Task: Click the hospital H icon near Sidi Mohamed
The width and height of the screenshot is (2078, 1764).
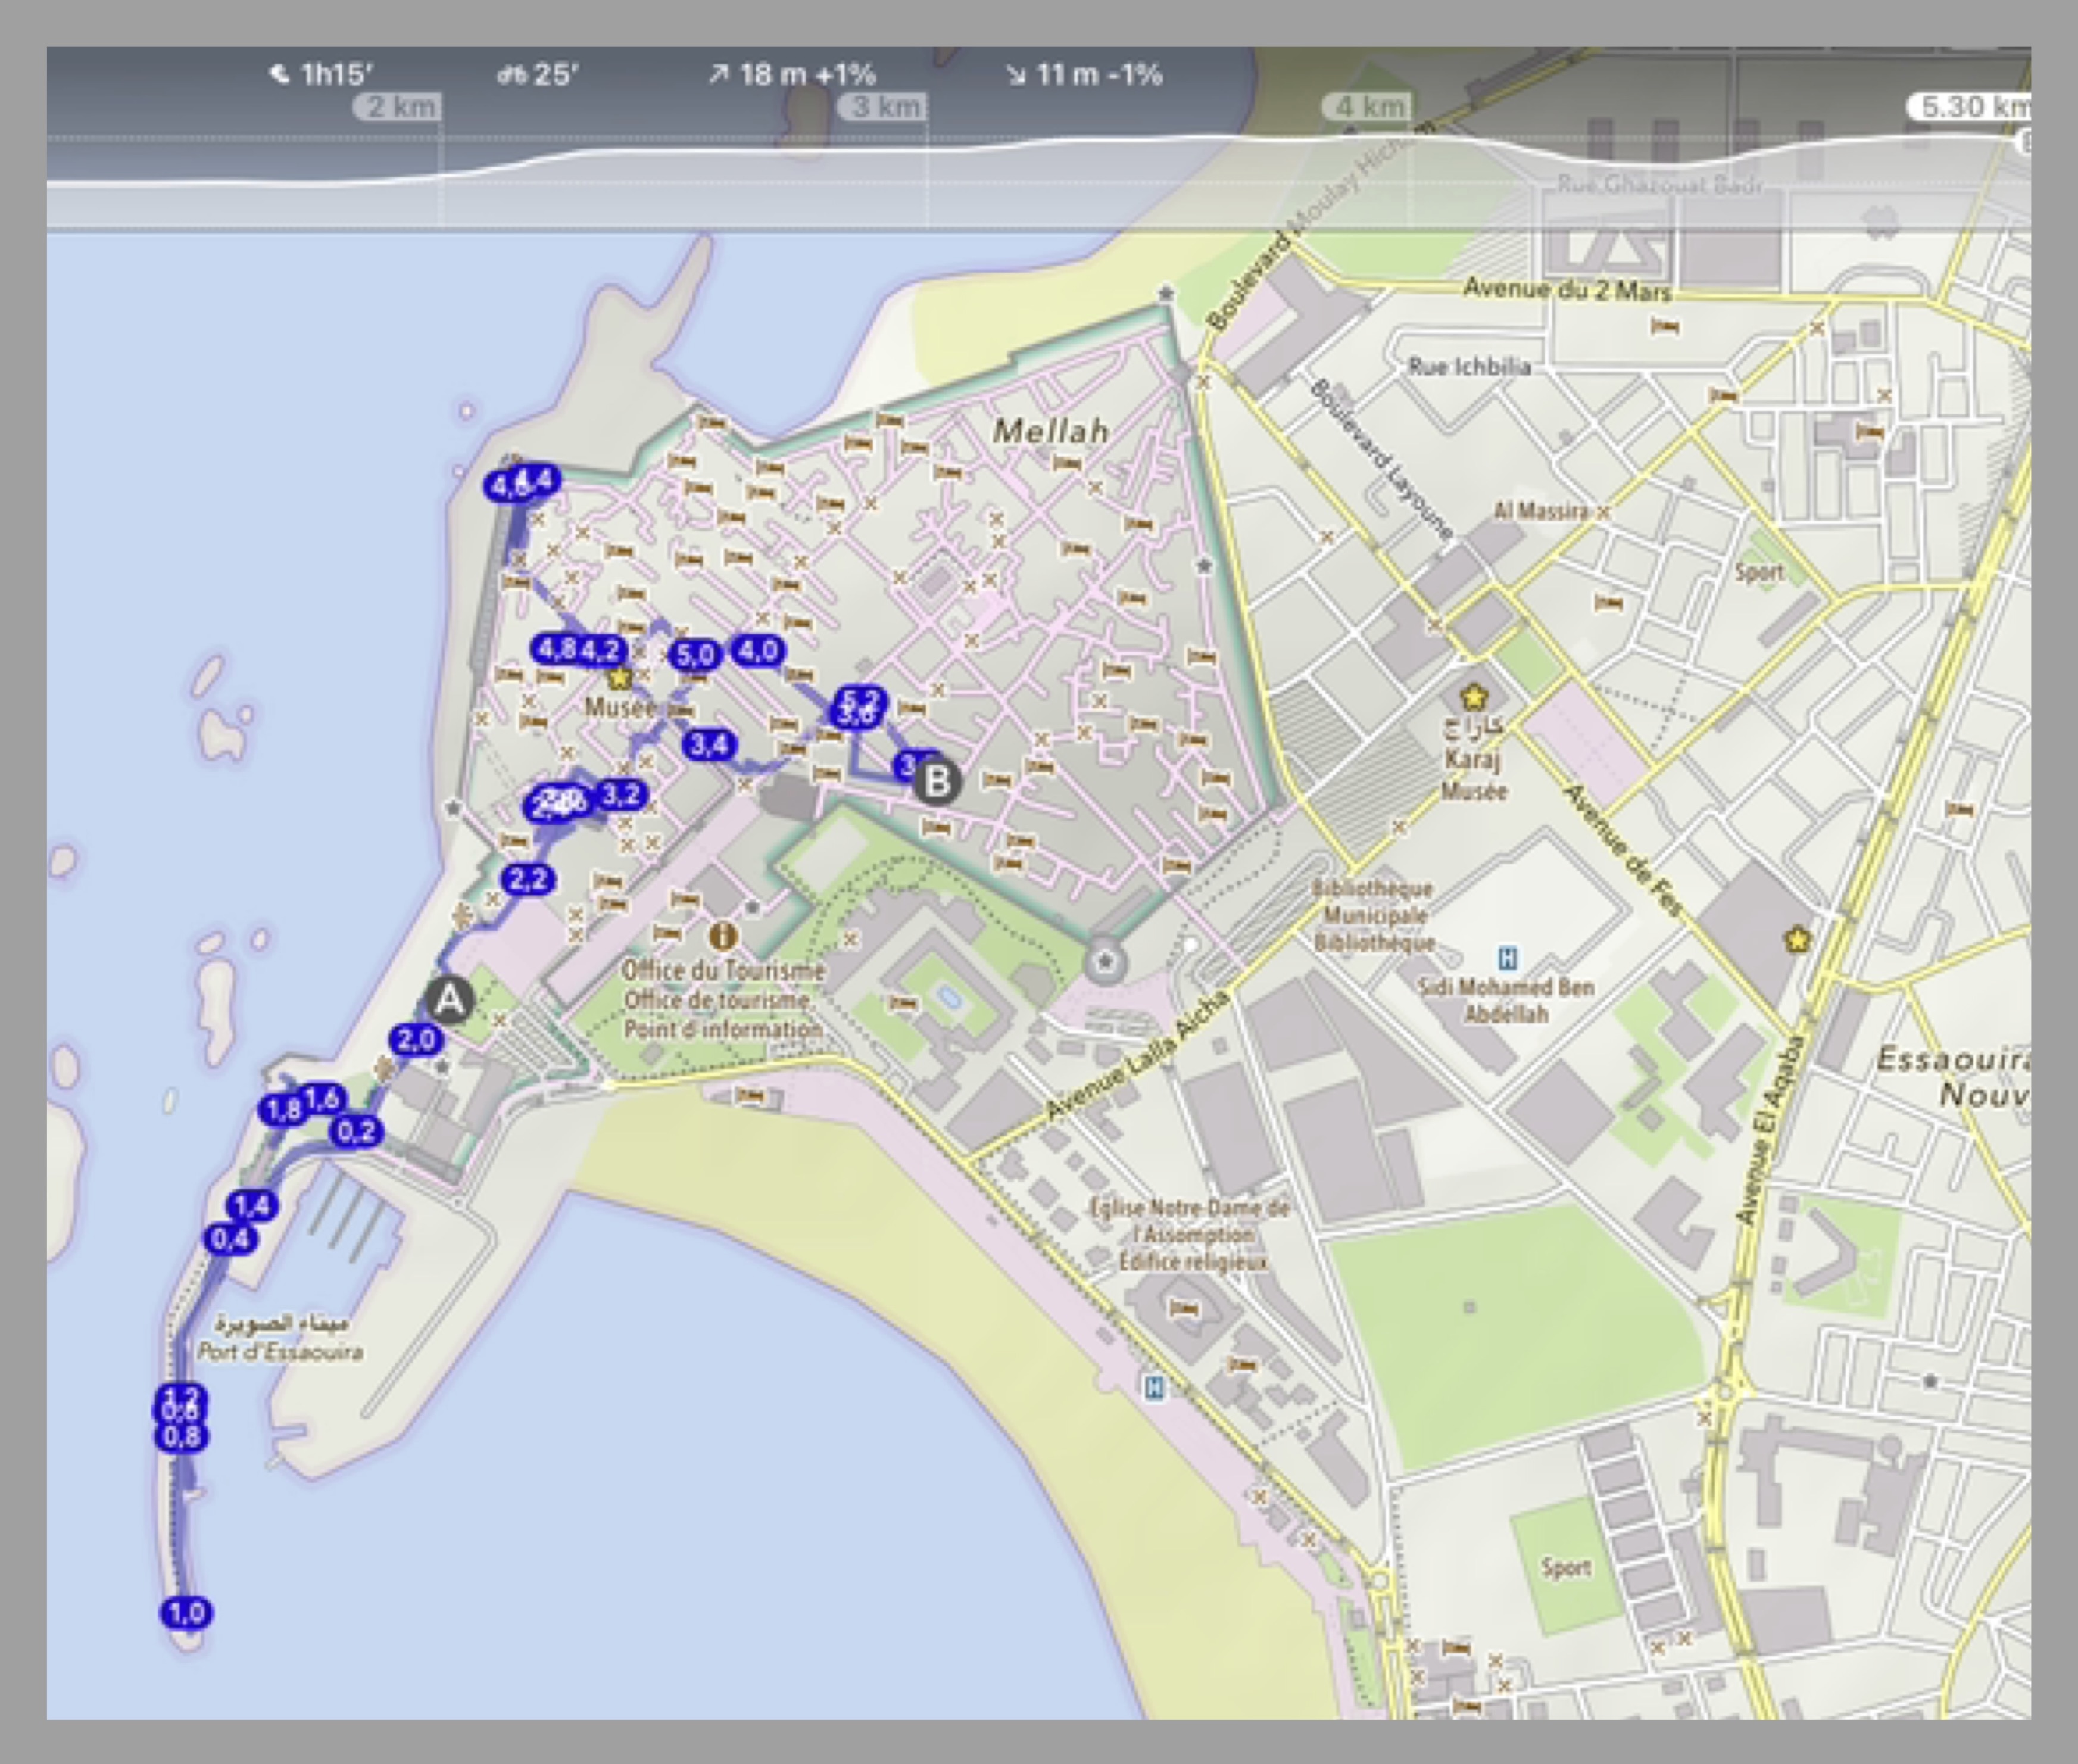Action: 1507,958
